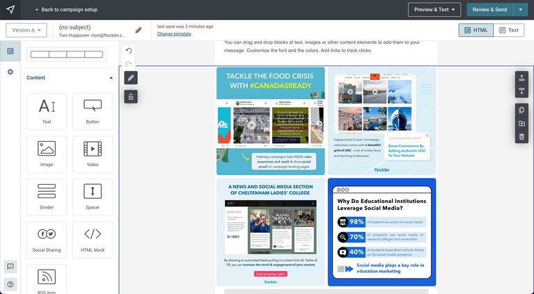Select the Text content block
The width and height of the screenshot is (534, 294).
coord(47,111)
